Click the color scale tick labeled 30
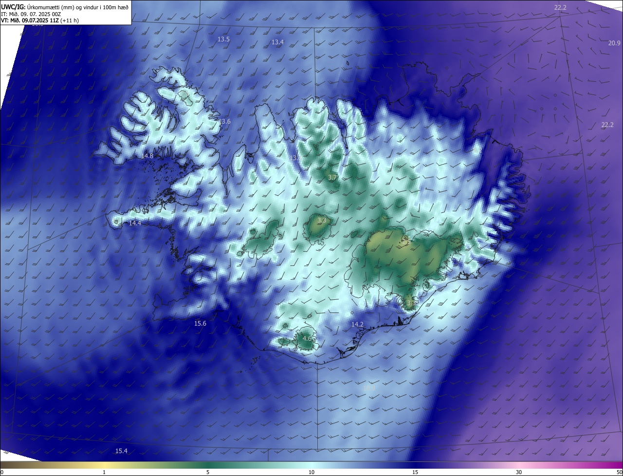This screenshot has width=623, height=476. [519, 472]
